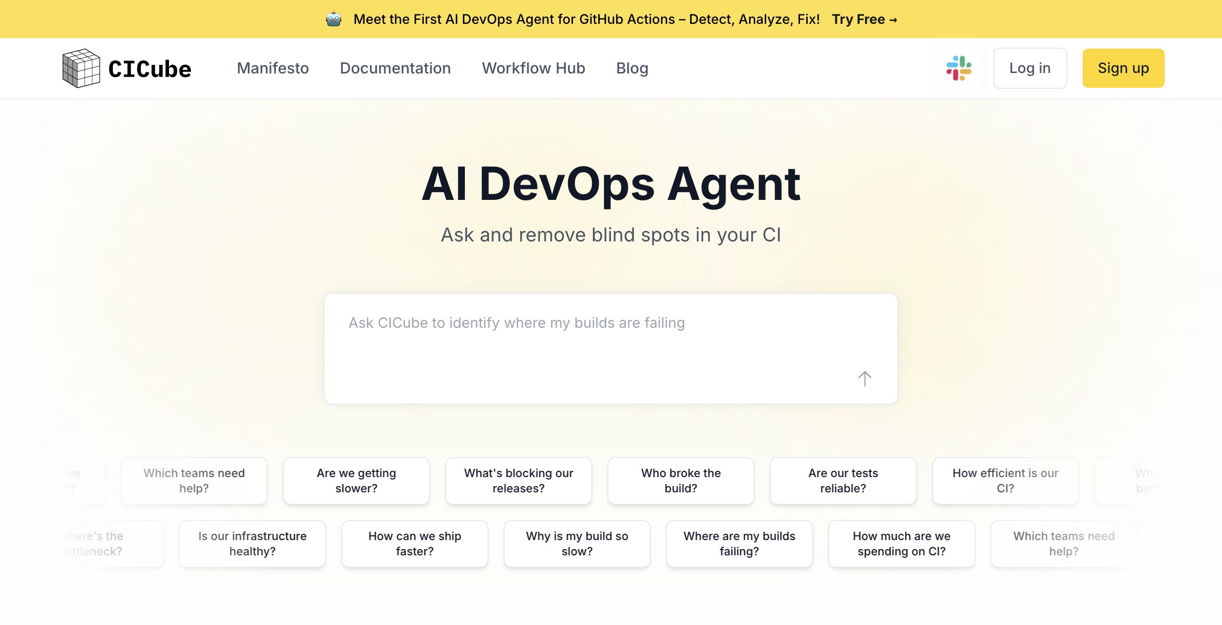Click the Slack icon in header
The image size is (1222, 625).
(959, 68)
